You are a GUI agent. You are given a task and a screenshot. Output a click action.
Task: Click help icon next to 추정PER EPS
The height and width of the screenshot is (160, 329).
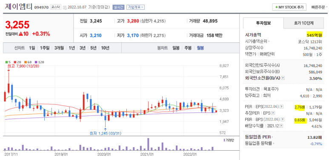(273, 113)
